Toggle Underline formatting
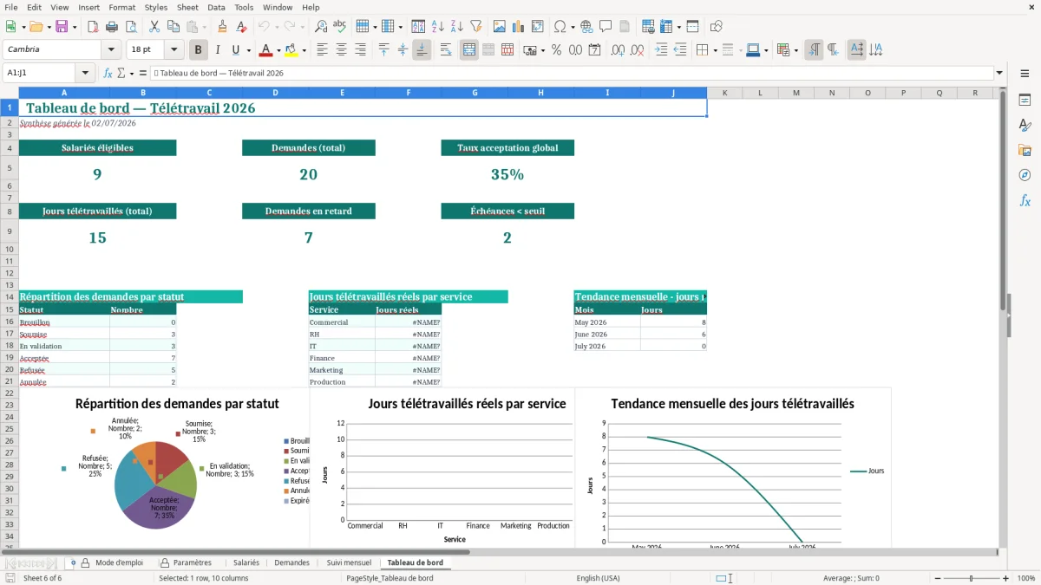The height and width of the screenshot is (585, 1041). coord(235,50)
